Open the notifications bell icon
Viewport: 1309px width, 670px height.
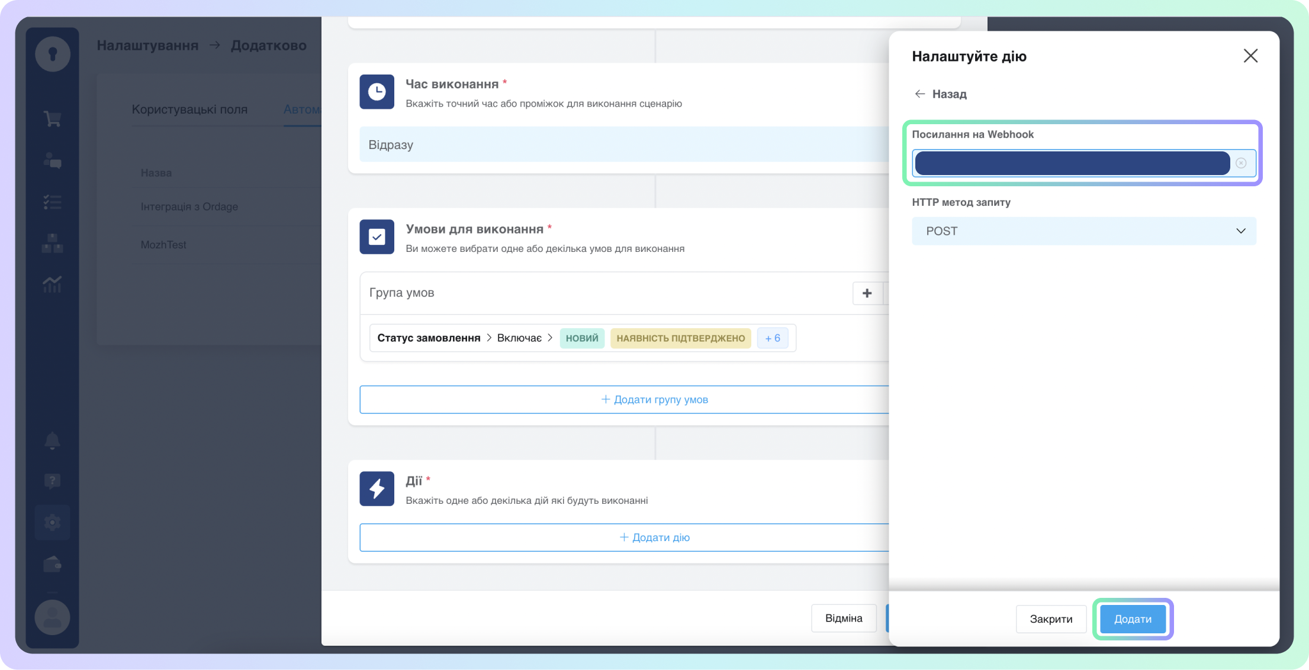coord(52,441)
